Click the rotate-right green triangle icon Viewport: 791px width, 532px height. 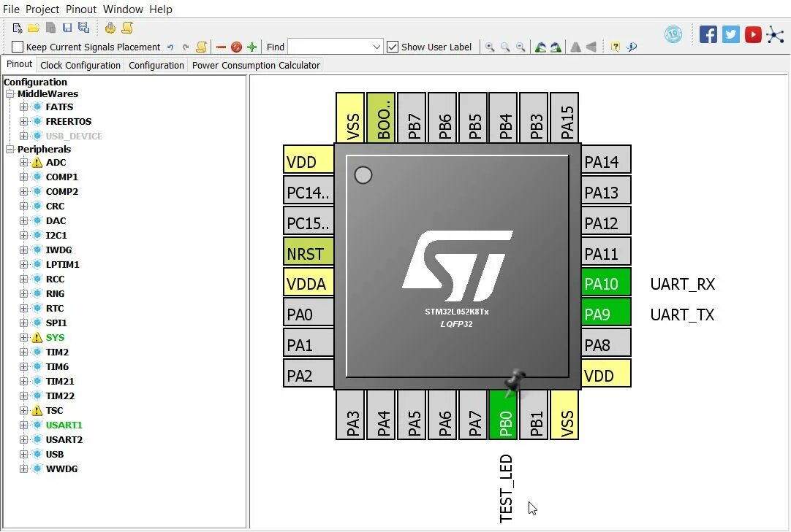pos(556,47)
